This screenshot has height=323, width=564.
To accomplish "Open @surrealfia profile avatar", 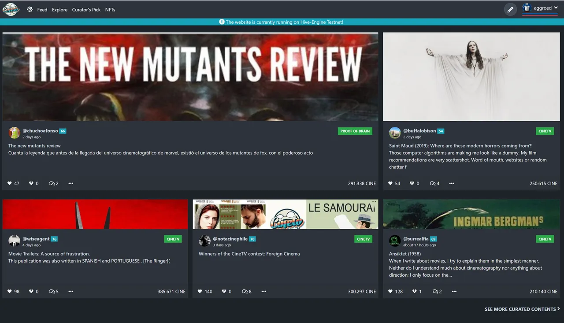I will coord(395,241).
